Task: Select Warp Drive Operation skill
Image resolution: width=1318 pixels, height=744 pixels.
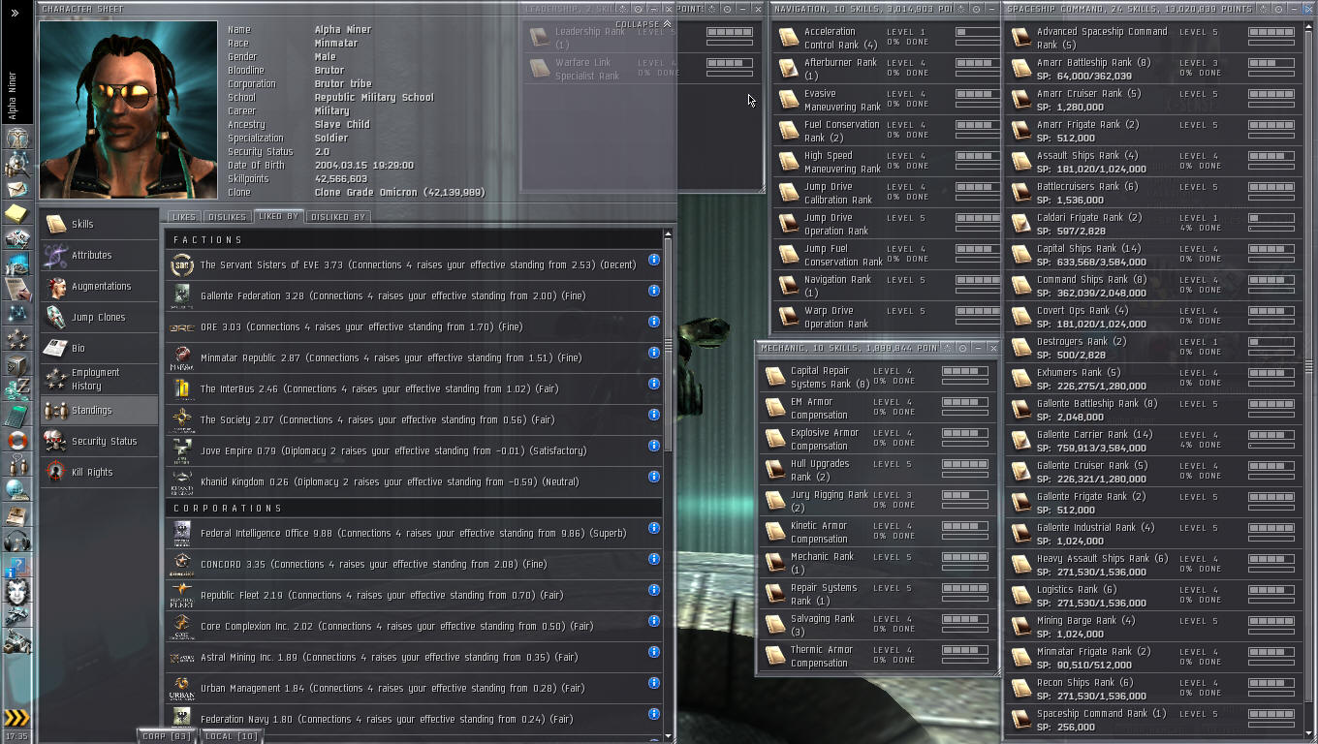Action: pos(888,317)
